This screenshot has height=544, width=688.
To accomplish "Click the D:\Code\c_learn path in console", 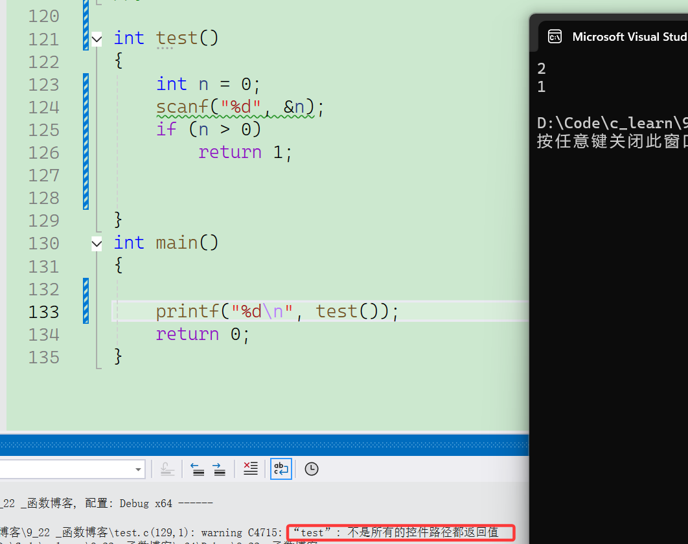I will [x=612, y=123].
